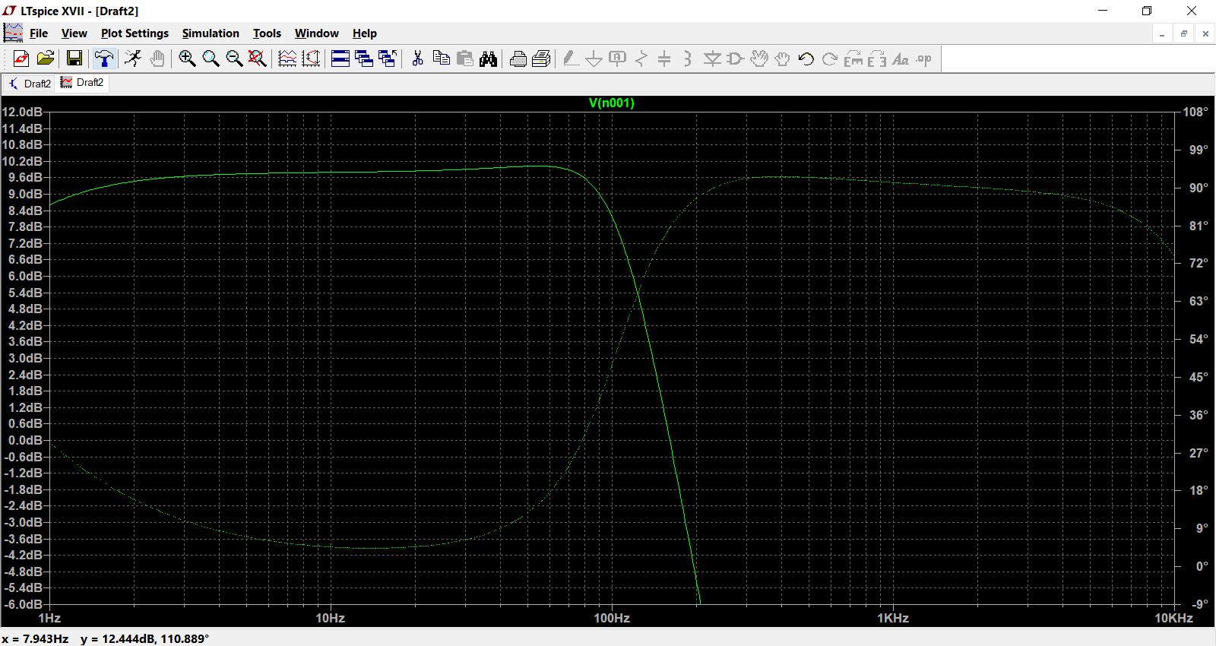
Task: Click the 1KHz frequency axis label
Action: [x=893, y=618]
